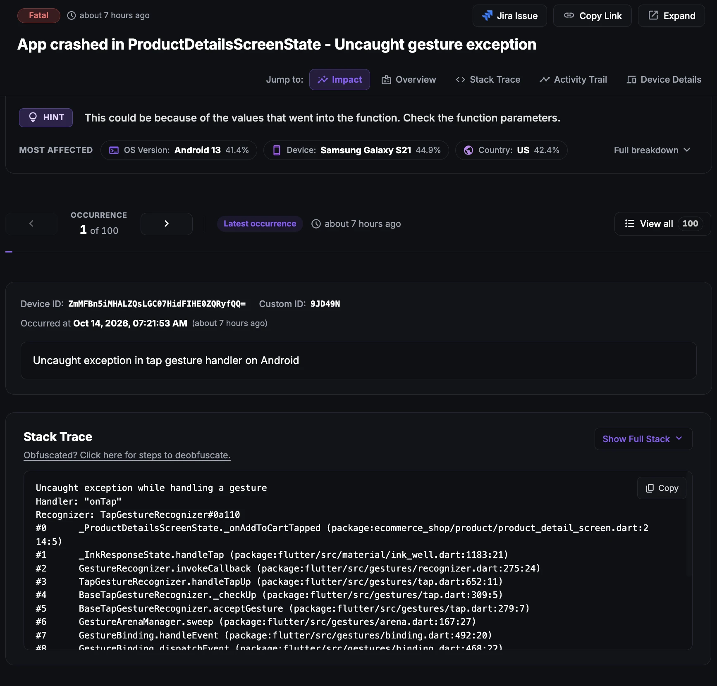Viewport: 717px width, 686px height.
Task: Open the Show Full Stack dropdown
Action: pyautogui.click(x=643, y=439)
